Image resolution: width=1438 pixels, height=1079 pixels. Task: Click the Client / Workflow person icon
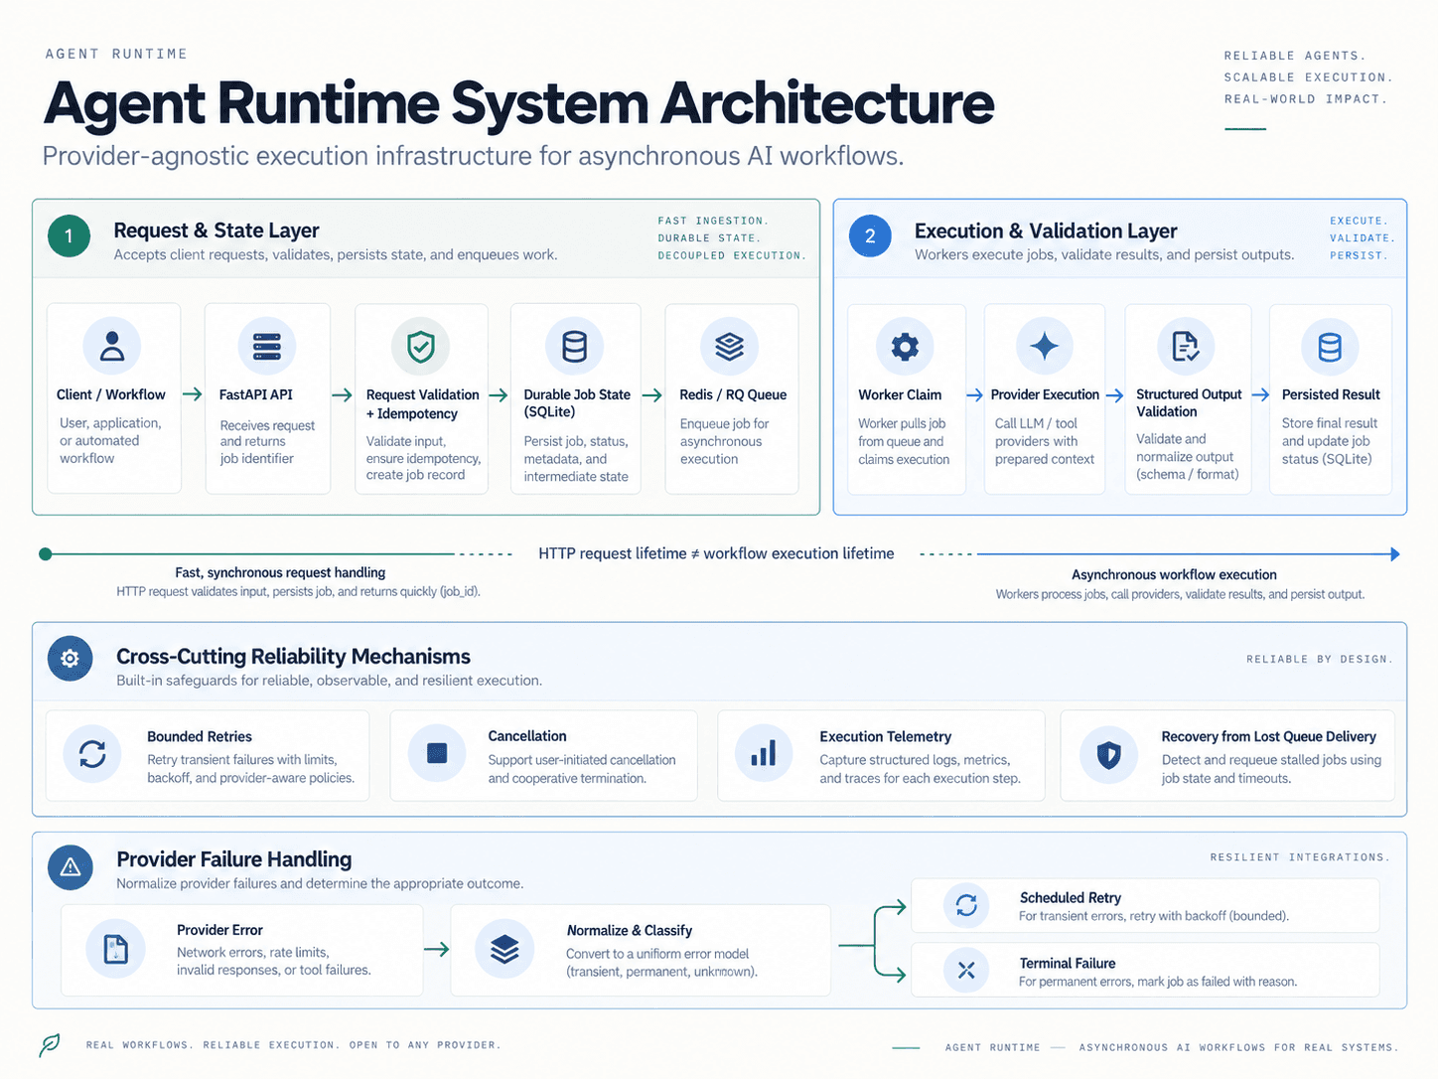point(112,346)
